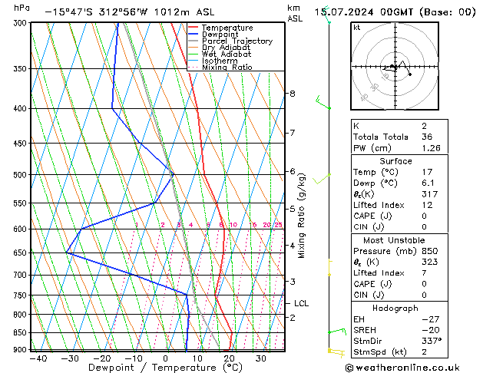Click the 300 pressure level label
483x373 pixels.
coord(22,23)
